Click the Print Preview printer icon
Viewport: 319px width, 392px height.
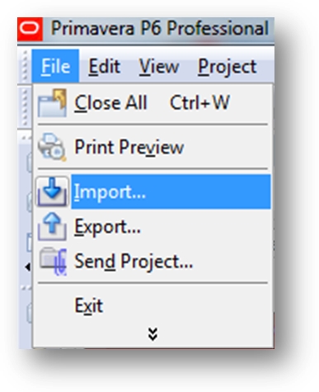(x=52, y=147)
